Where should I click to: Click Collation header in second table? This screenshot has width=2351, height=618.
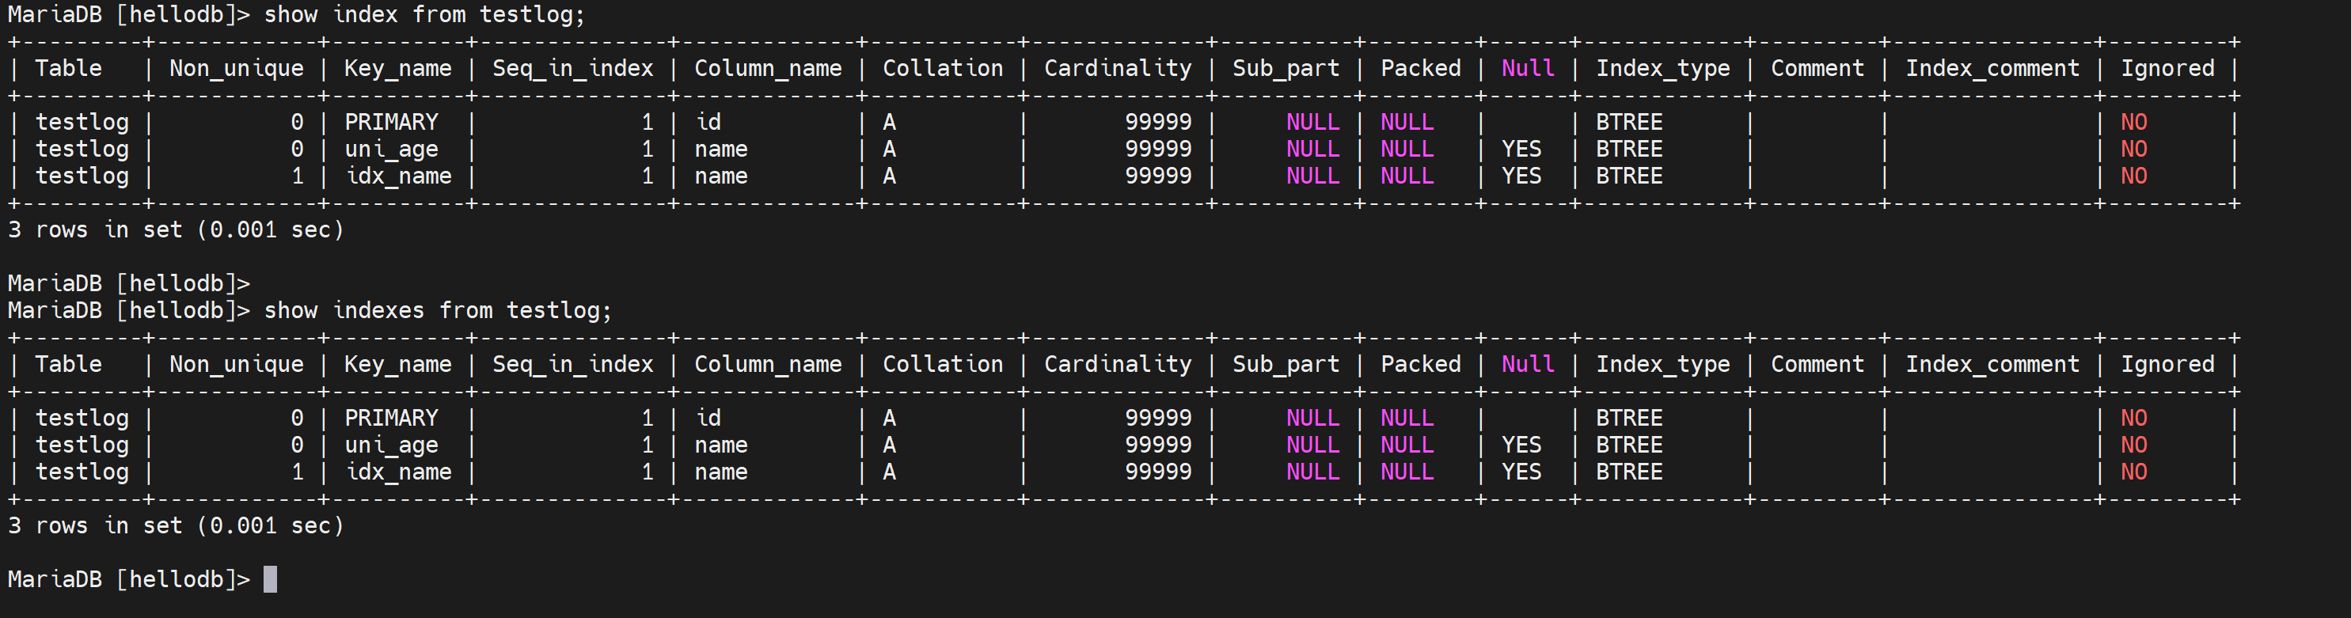tap(942, 364)
